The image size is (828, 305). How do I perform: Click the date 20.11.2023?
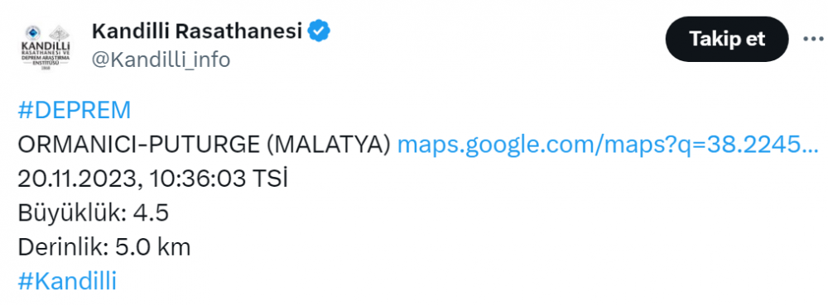coord(79,179)
